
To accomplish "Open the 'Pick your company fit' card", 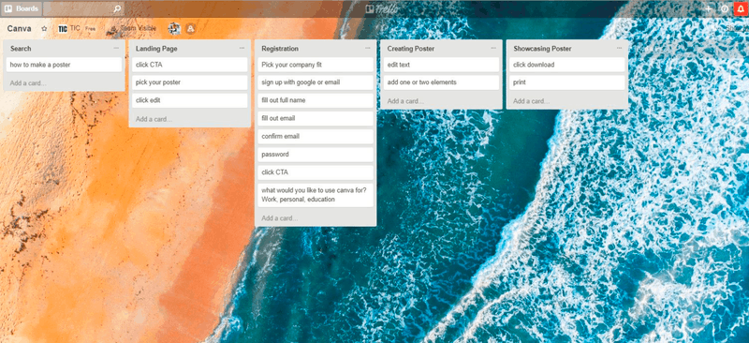I will (x=316, y=65).
